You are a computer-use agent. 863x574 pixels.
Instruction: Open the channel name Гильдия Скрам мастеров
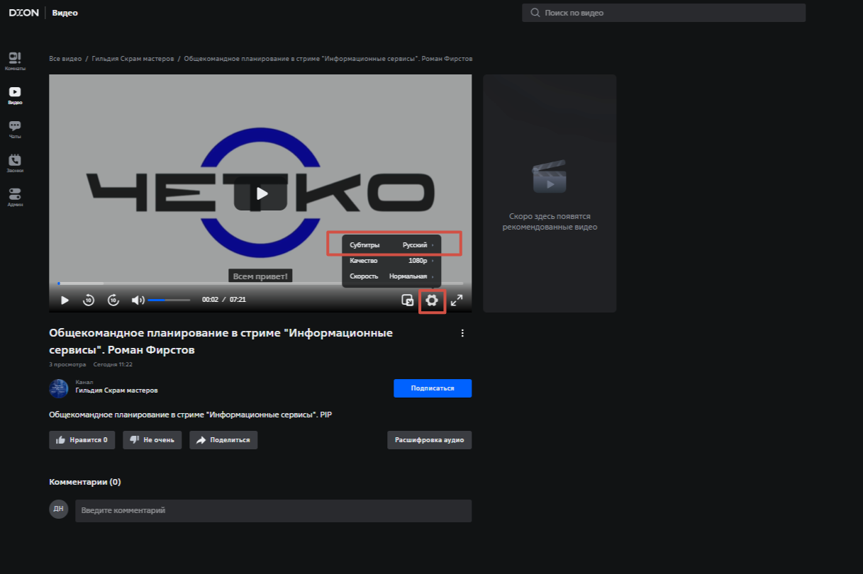point(116,390)
